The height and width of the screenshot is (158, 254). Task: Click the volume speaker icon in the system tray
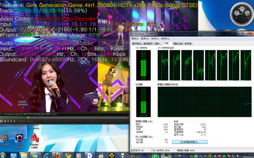point(238,156)
